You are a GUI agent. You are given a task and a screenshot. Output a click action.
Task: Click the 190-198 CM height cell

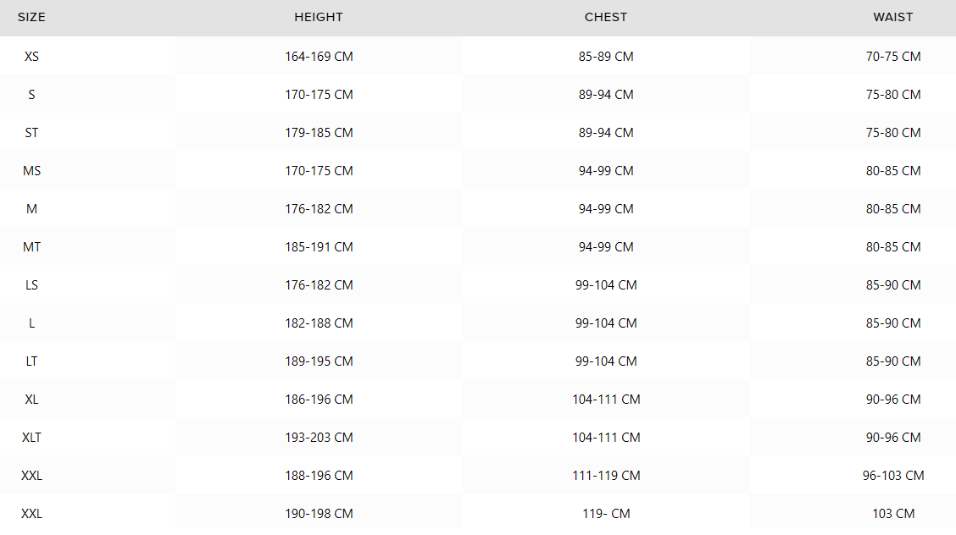tap(319, 514)
